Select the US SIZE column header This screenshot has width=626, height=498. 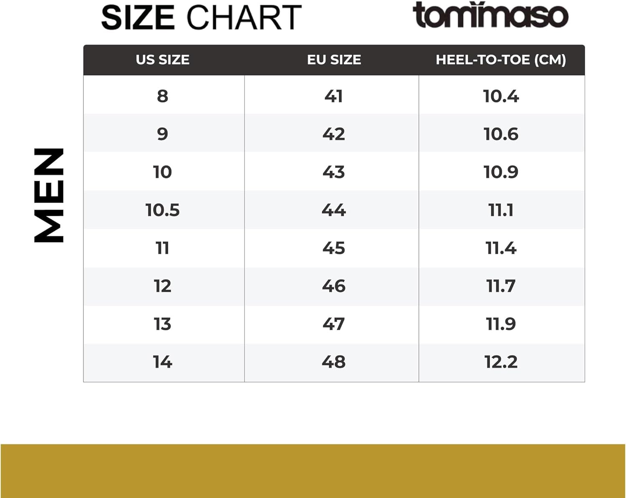click(x=163, y=60)
